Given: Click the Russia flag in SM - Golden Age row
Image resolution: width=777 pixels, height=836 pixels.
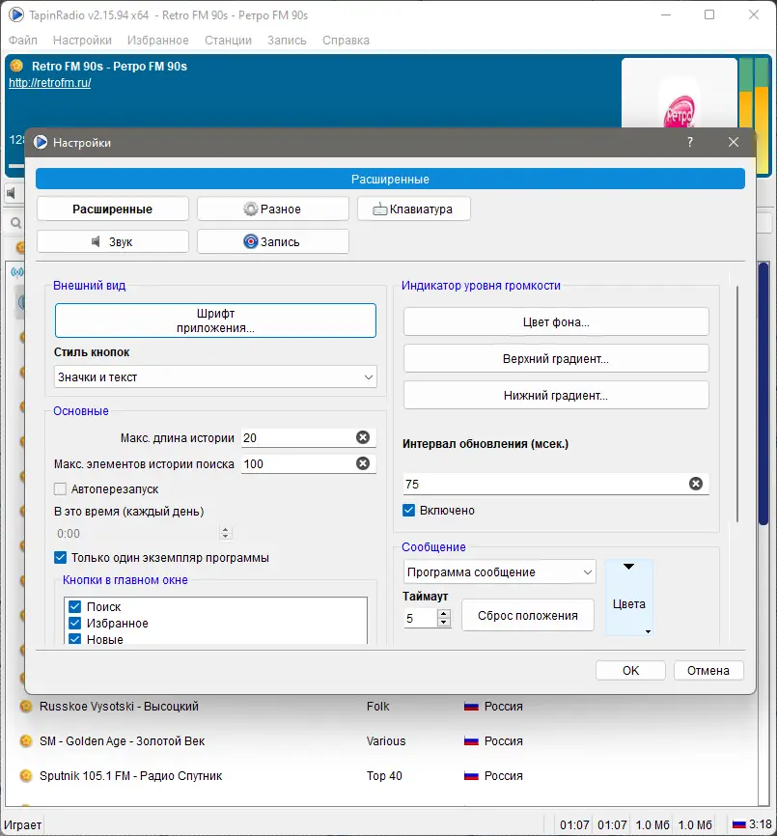Looking at the screenshot, I should [x=471, y=741].
